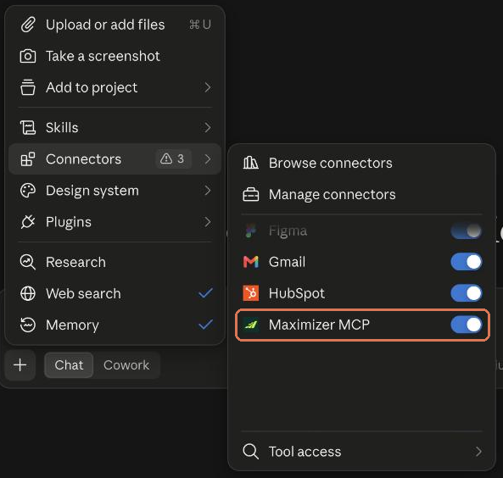Choose Take a screenshot

point(115,57)
